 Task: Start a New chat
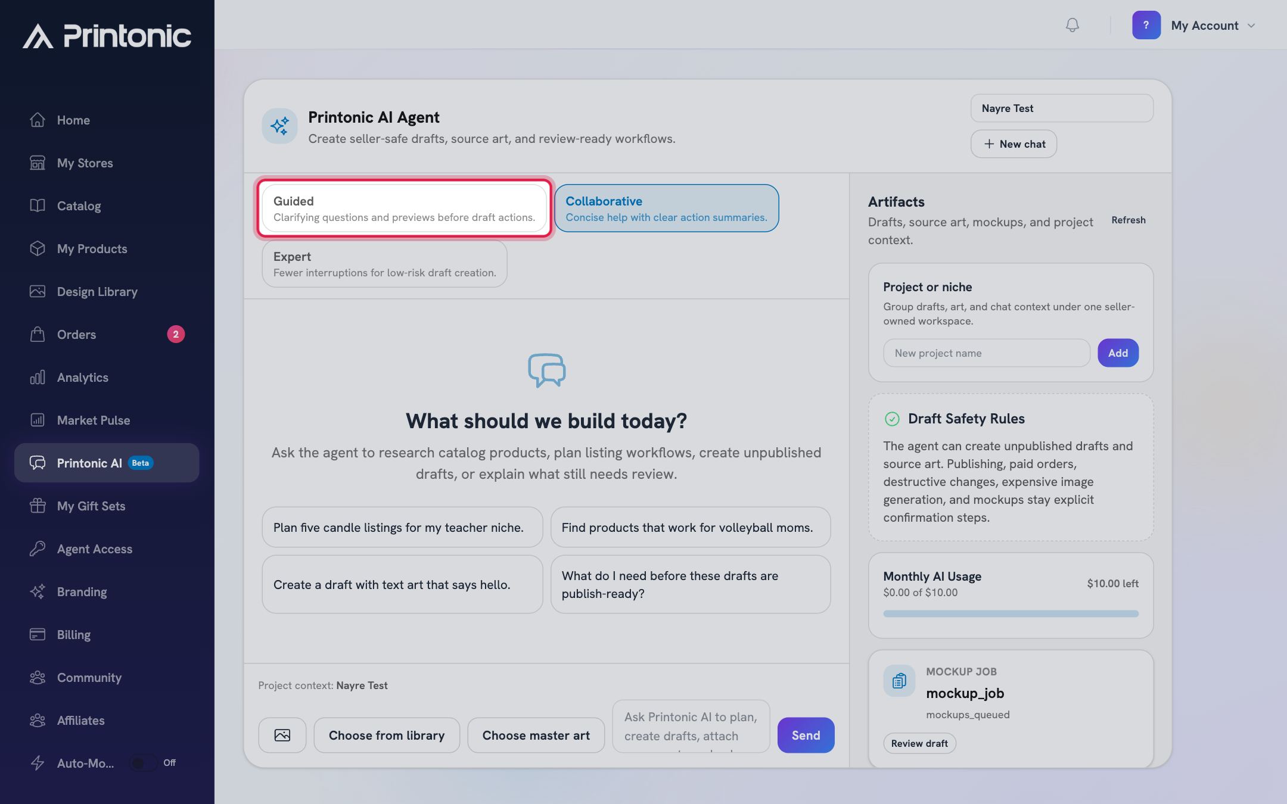coord(1014,144)
